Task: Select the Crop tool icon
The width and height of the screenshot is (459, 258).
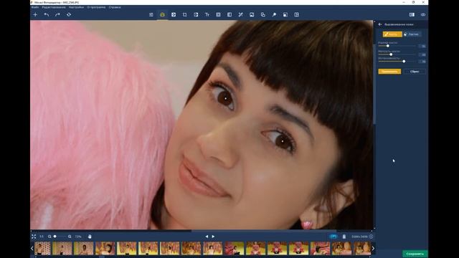Action: pyautogui.click(x=185, y=14)
